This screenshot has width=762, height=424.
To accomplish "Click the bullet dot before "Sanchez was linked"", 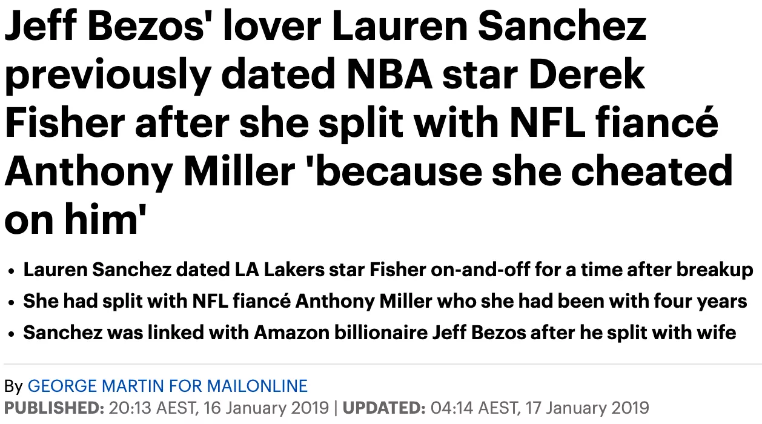I will coord(12,334).
